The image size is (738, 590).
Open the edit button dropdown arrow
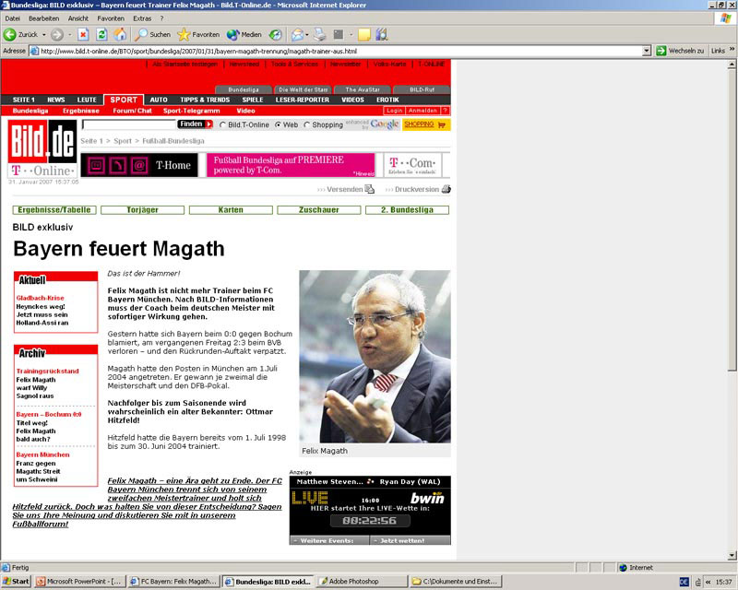(x=351, y=34)
